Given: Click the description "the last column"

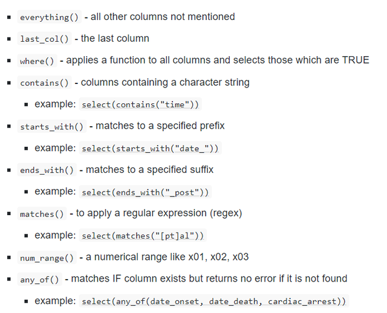Looking at the screenshot, I should (115, 39).
